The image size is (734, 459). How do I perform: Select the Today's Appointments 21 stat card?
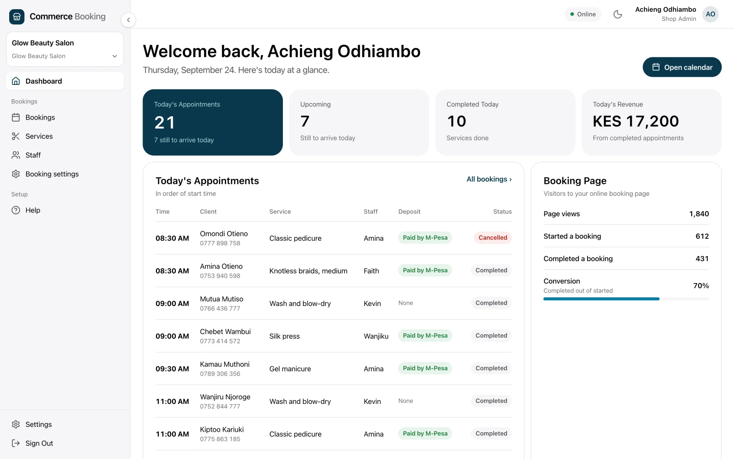[213, 122]
